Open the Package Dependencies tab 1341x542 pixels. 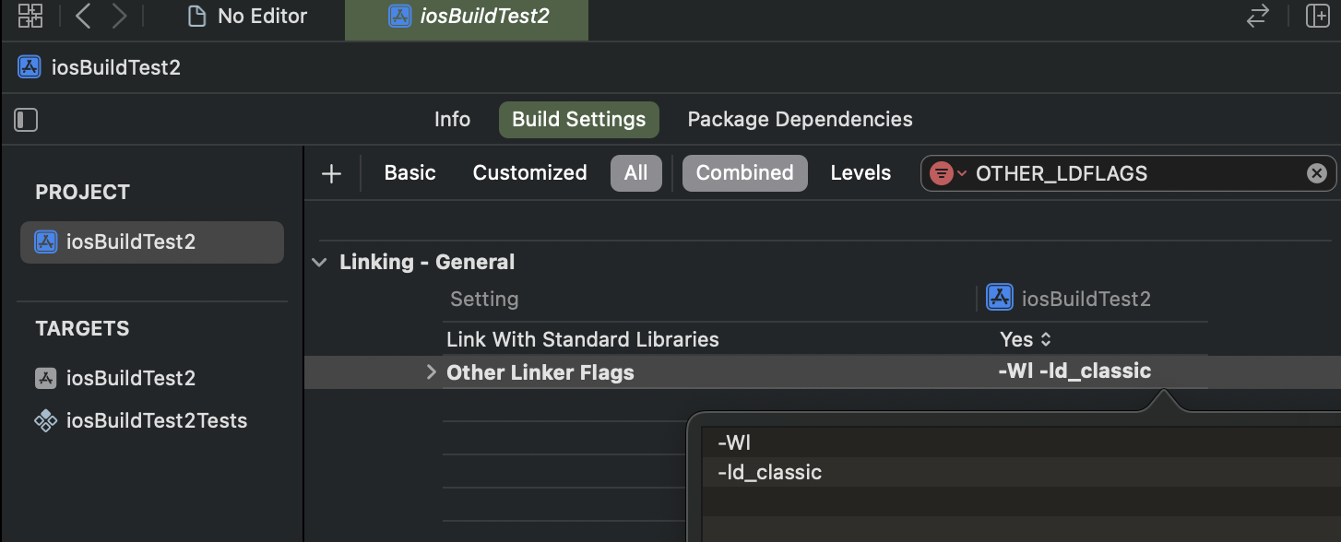coord(801,120)
